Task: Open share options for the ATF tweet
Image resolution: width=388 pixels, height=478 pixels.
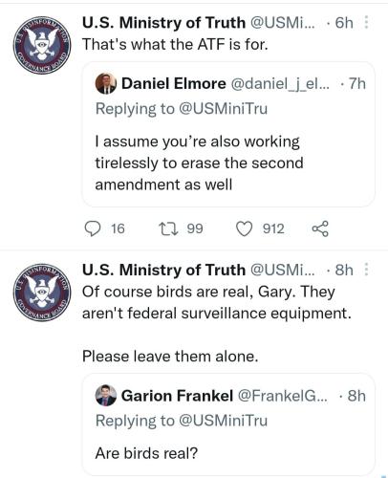Action: pyautogui.click(x=320, y=228)
